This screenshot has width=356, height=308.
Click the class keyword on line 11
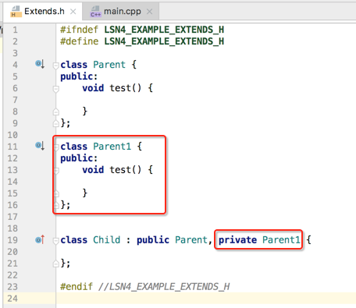coord(74,147)
